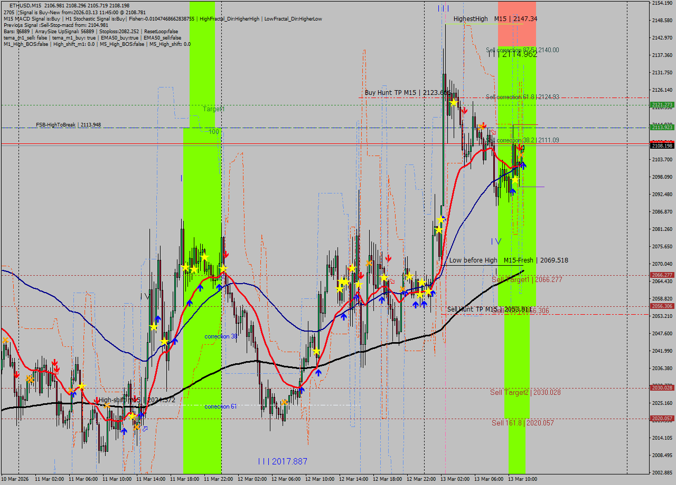This screenshot has width=676, height=485.
Task: Click the yellow star at the 13 Mar peak
Action: click(x=453, y=102)
